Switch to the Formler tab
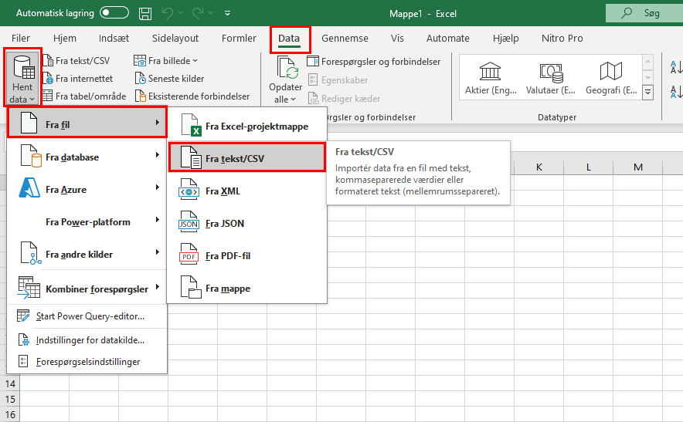 [x=239, y=39]
